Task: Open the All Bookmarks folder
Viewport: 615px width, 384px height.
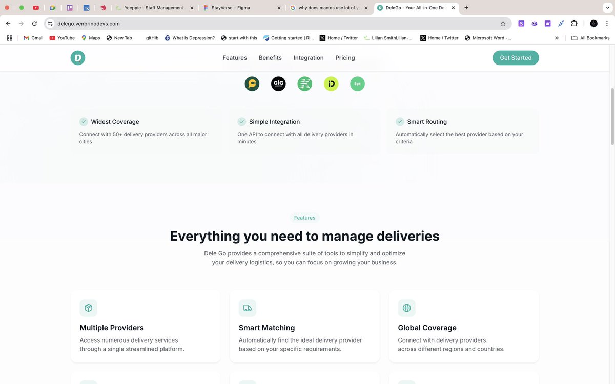Action: tap(590, 38)
